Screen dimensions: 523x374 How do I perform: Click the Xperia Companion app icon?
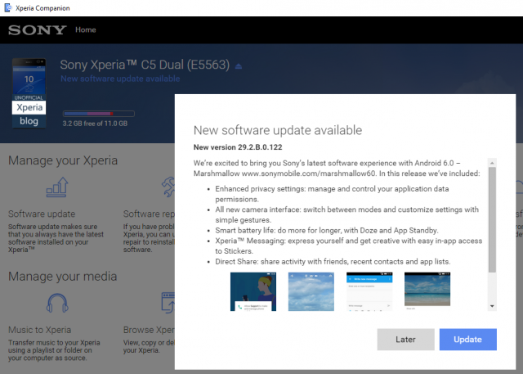click(7, 7)
